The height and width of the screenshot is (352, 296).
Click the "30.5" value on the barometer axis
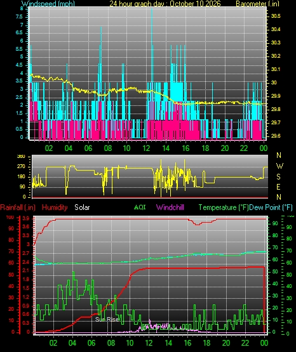(x=276, y=16)
